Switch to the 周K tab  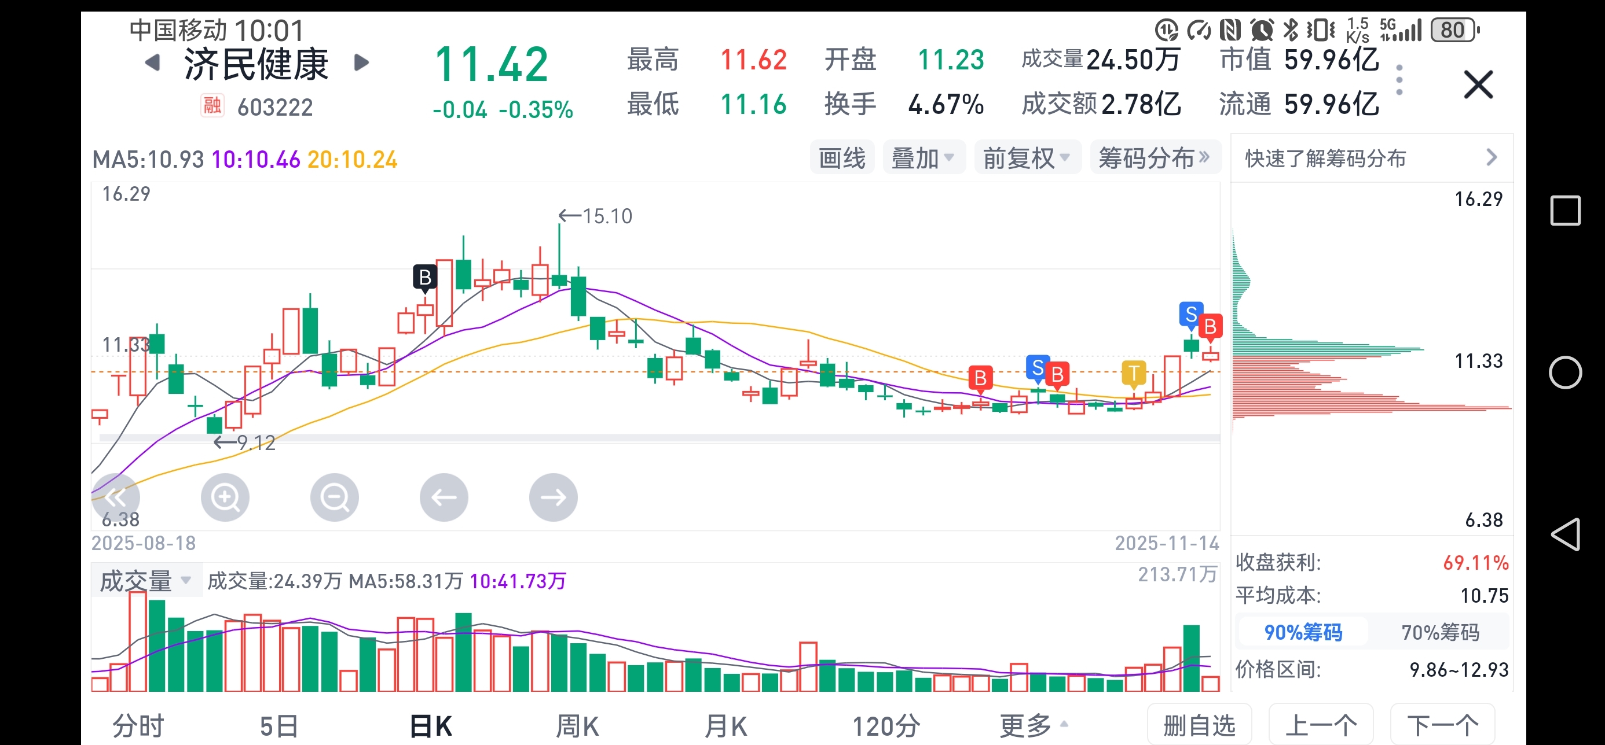click(x=577, y=726)
